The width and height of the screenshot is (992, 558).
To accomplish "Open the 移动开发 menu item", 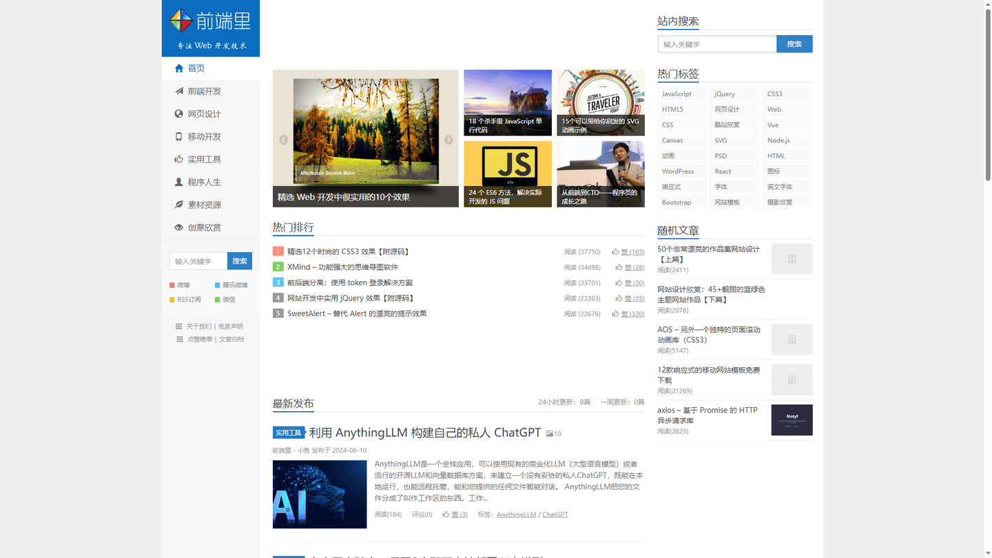I will tap(211, 136).
